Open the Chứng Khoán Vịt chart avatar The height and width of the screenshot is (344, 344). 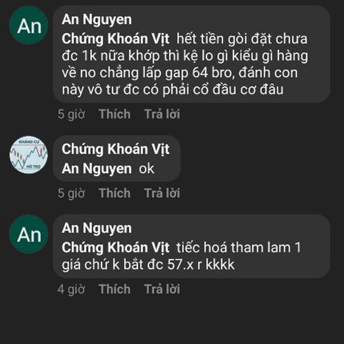(x=29, y=155)
